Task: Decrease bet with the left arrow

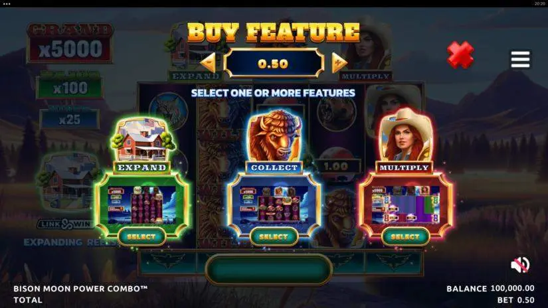Action: point(209,63)
